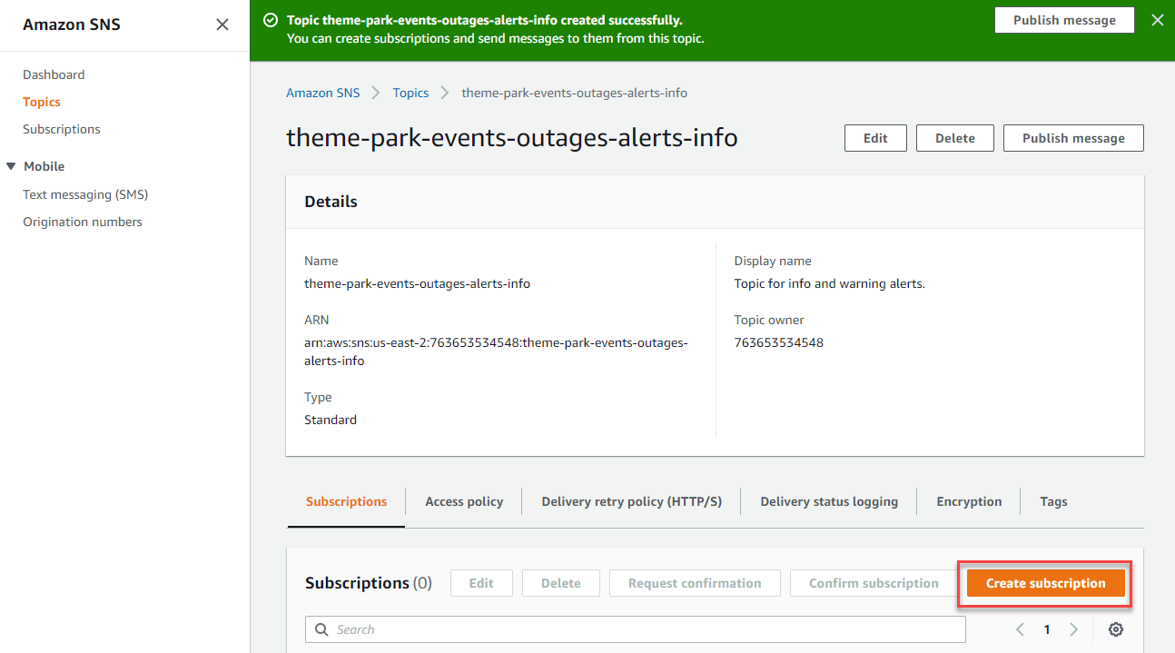1175x653 pixels.
Task: Click the Request confirmation button
Action: 695,583
